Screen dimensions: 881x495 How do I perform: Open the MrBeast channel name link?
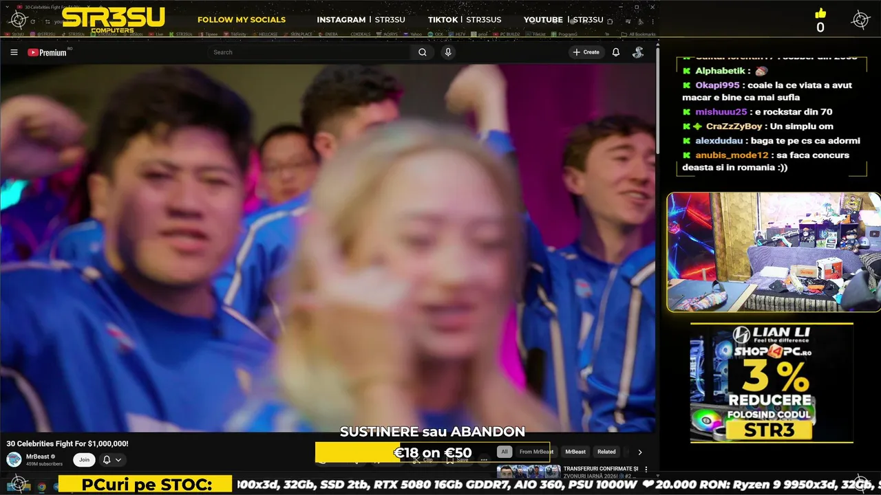pos(39,456)
